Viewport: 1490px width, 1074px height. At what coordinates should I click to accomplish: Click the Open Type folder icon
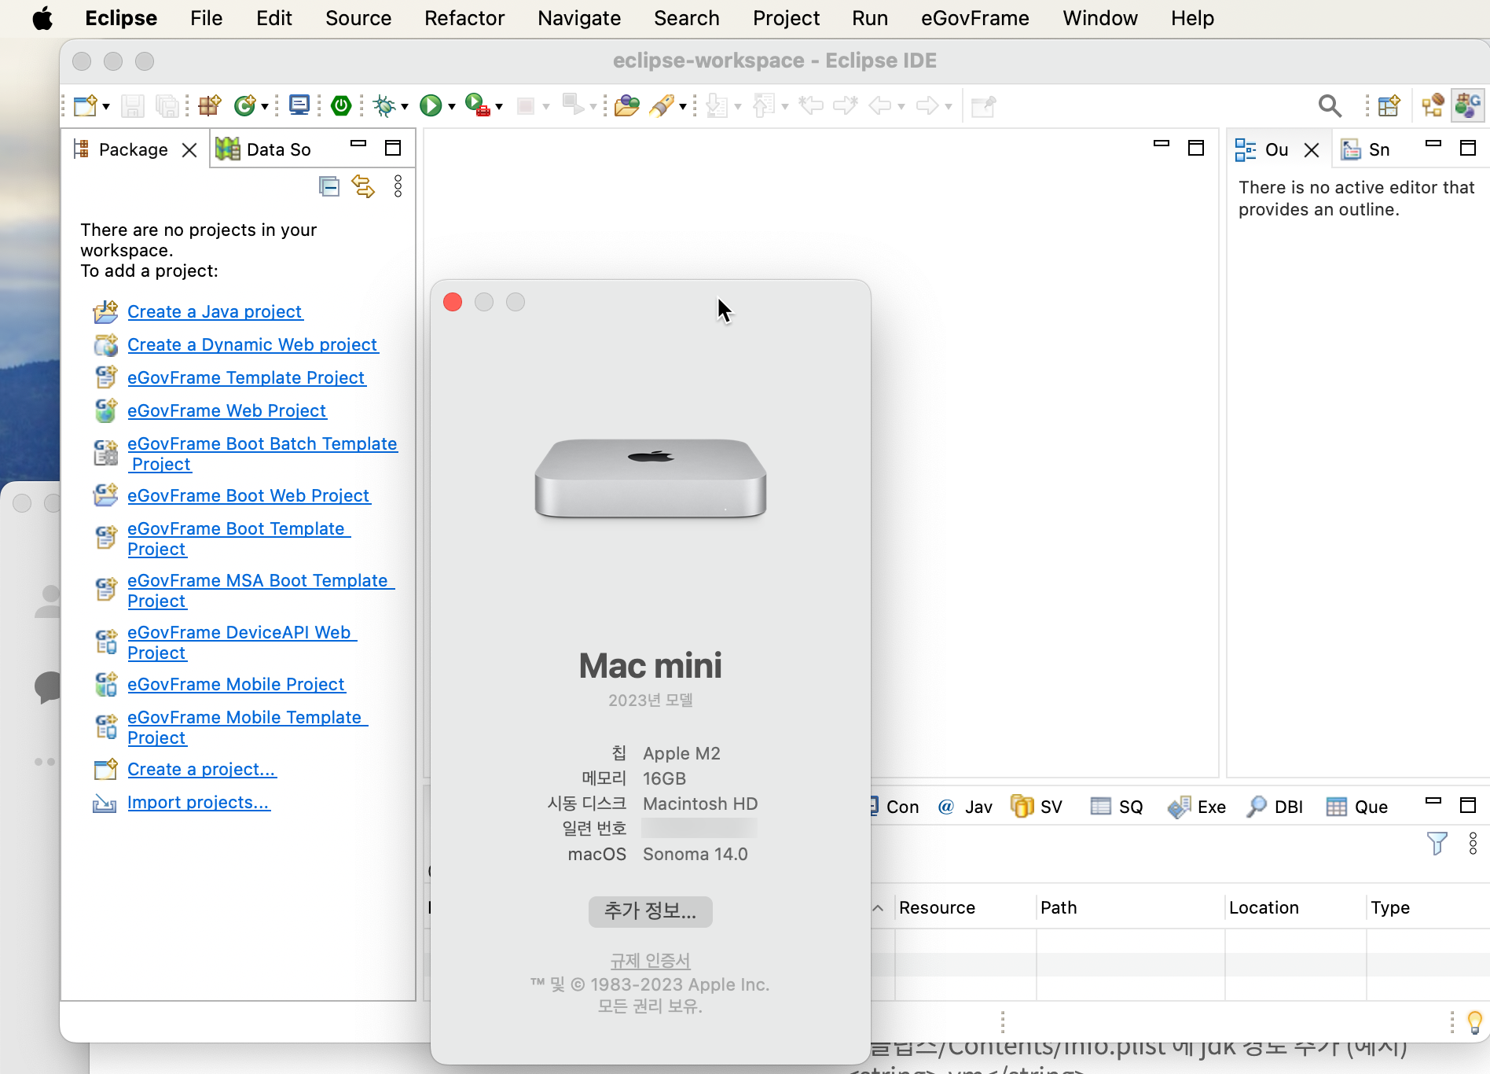[627, 105]
